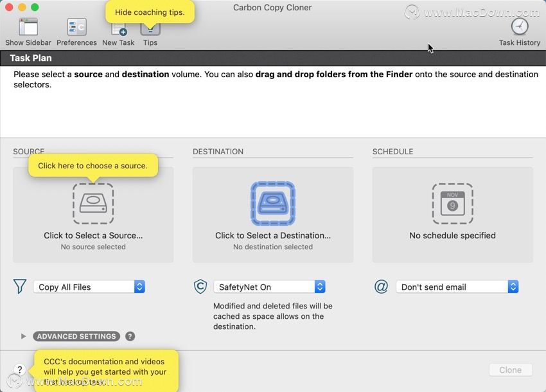Image resolution: width=546 pixels, height=392 pixels.
Task: Click the SCHEDULE section heading
Action: pos(392,152)
